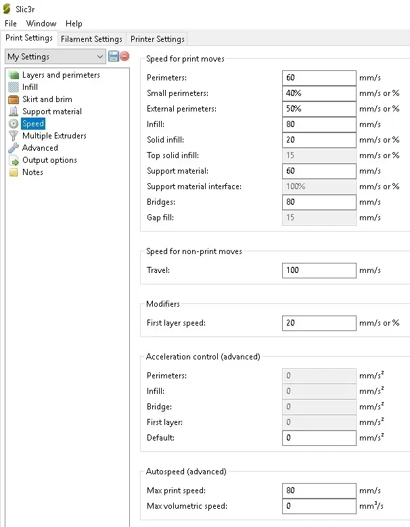Click the Small perimeters field showing 40%
Viewport: 410px width, 527px height.
pyautogui.click(x=319, y=93)
